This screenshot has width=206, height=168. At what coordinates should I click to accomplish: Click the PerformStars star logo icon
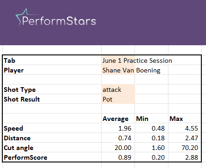(22, 17)
